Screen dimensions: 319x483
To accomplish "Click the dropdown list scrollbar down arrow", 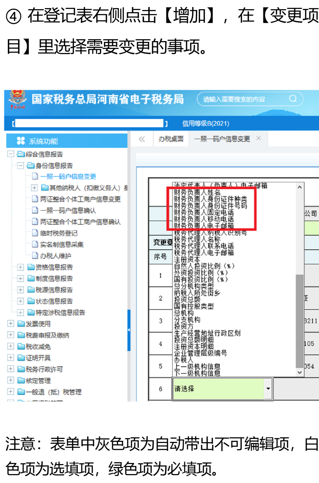I will pyautogui.click(x=300, y=372).
